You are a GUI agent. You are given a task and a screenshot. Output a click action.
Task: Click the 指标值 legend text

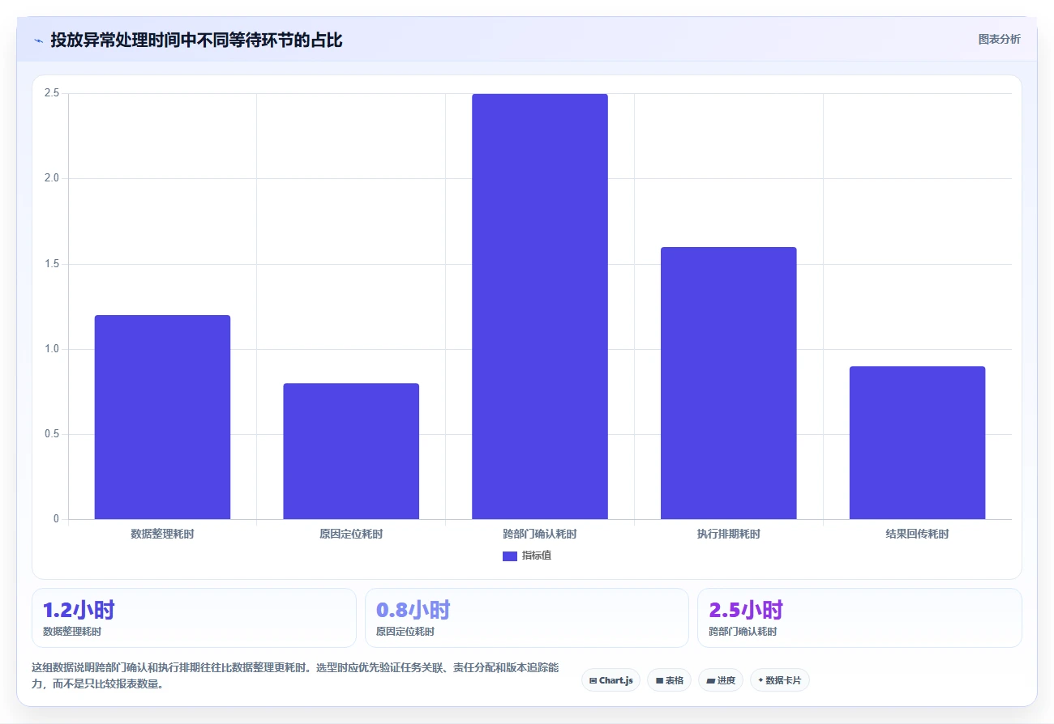point(537,556)
